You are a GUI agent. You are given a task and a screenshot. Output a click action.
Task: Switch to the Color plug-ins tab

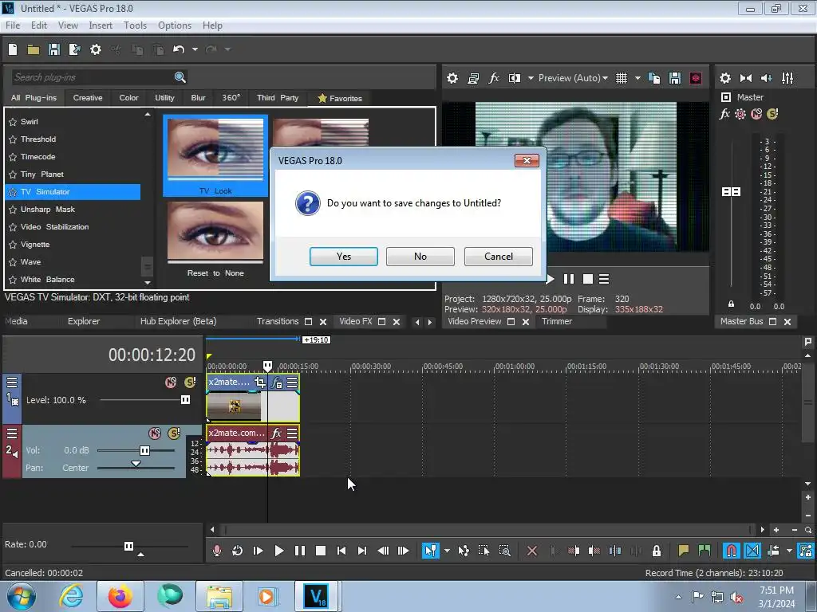click(x=128, y=98)
